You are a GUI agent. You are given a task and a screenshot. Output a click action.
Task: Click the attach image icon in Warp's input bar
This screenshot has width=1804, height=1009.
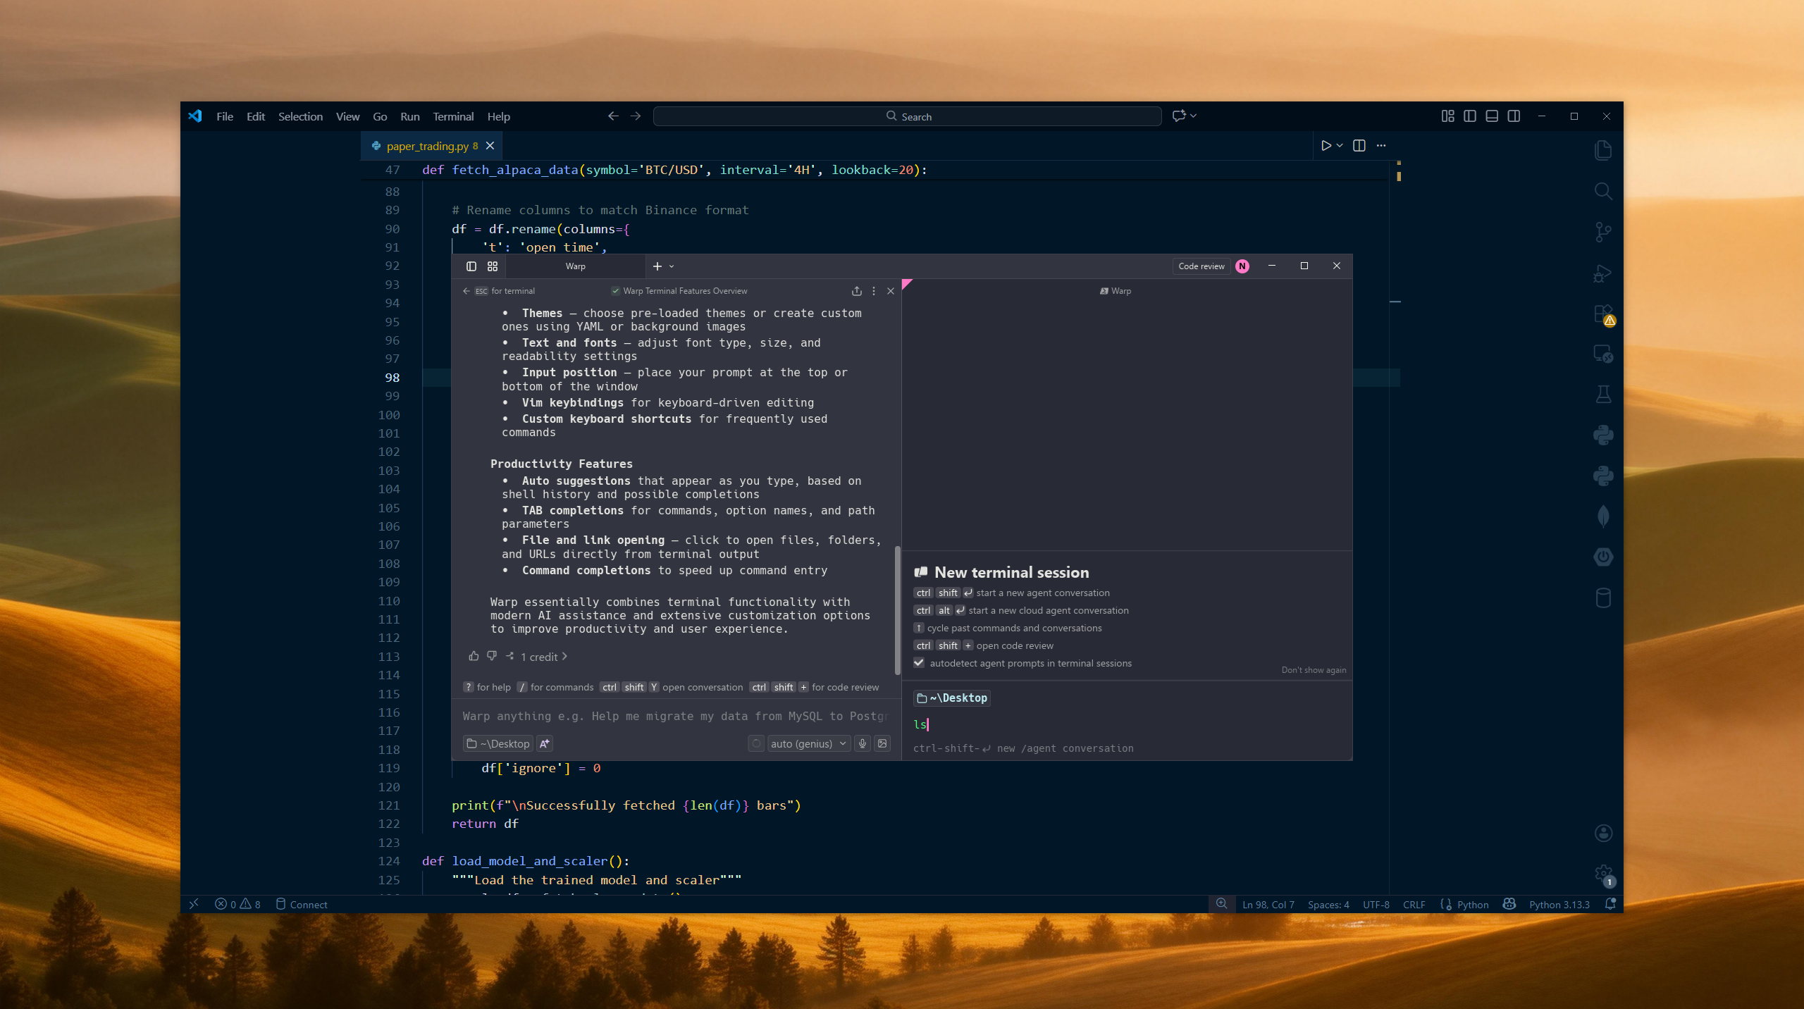pos(882,743)
